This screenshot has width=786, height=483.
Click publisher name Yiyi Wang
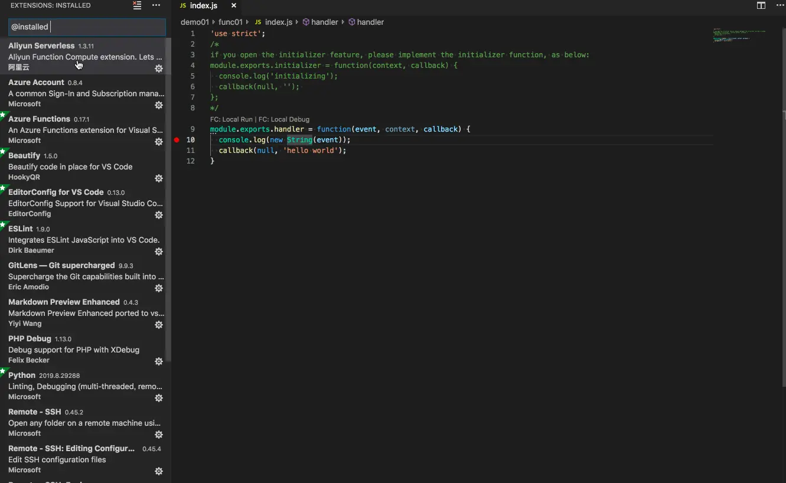click(x=25, y=324)
